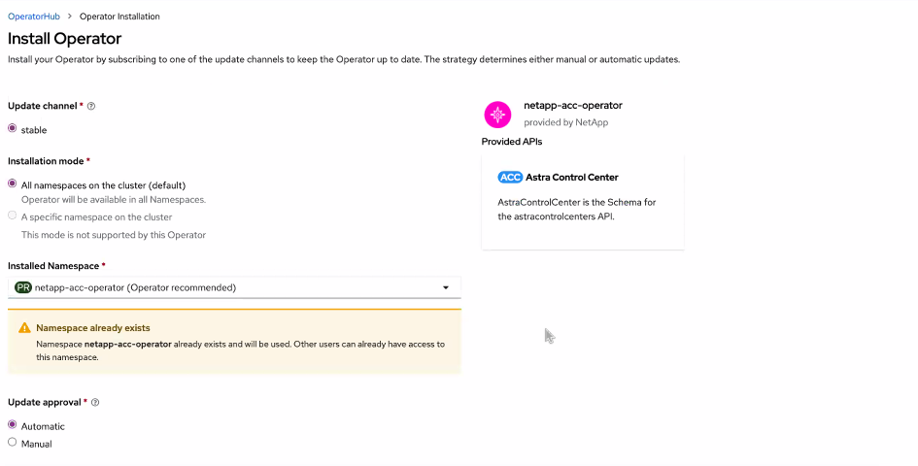This screenshot has height=466, width=918.
Task: Click the provided by NetApp text
Action: click(x=565, y=122)
